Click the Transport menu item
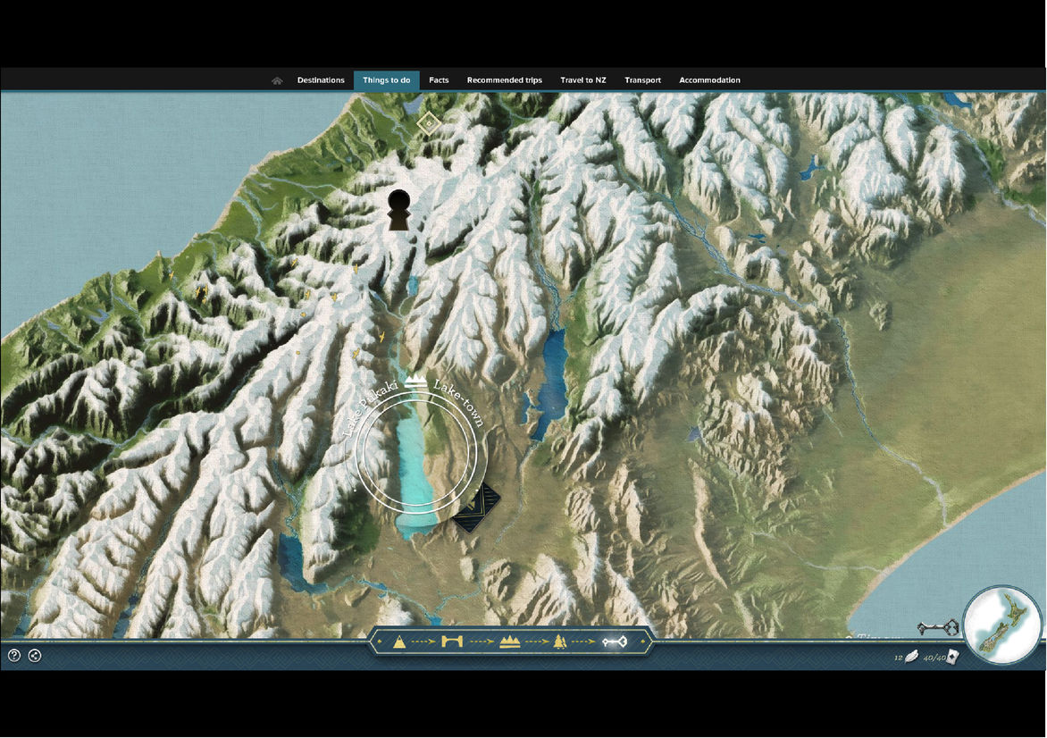Viewport: 1047px width, 738px height. [x=642, y=80]
